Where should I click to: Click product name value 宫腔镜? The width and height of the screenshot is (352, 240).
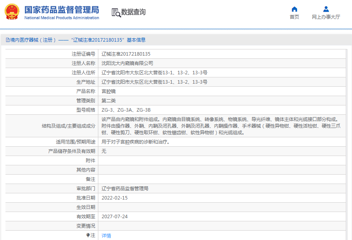pos(108,91)
